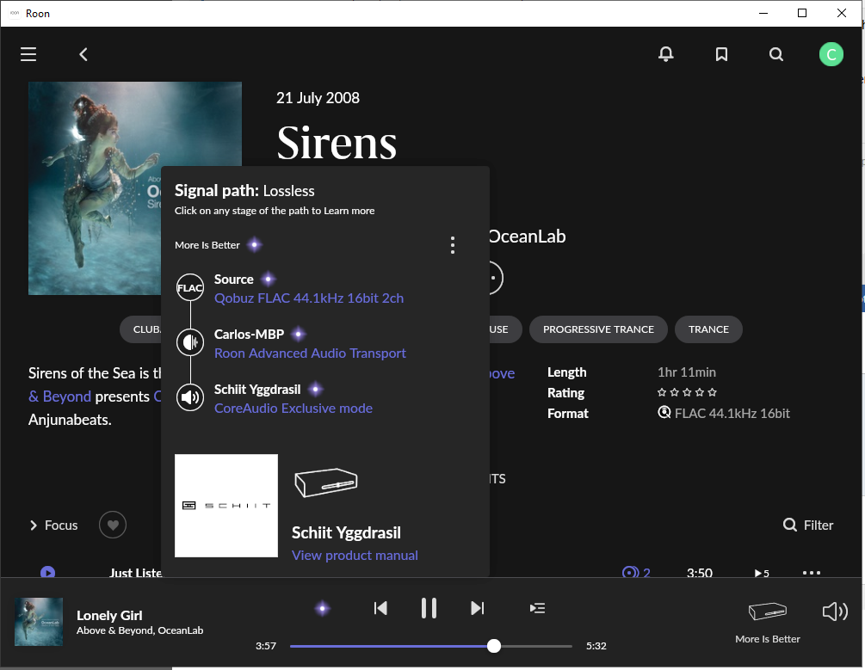Open notifications with the bell icon
The height and width of the screenshot is (670, 865).
tap(665, 53)
